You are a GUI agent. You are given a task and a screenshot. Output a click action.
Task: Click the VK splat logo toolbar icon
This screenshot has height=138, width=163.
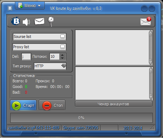[x=15, y=21]
